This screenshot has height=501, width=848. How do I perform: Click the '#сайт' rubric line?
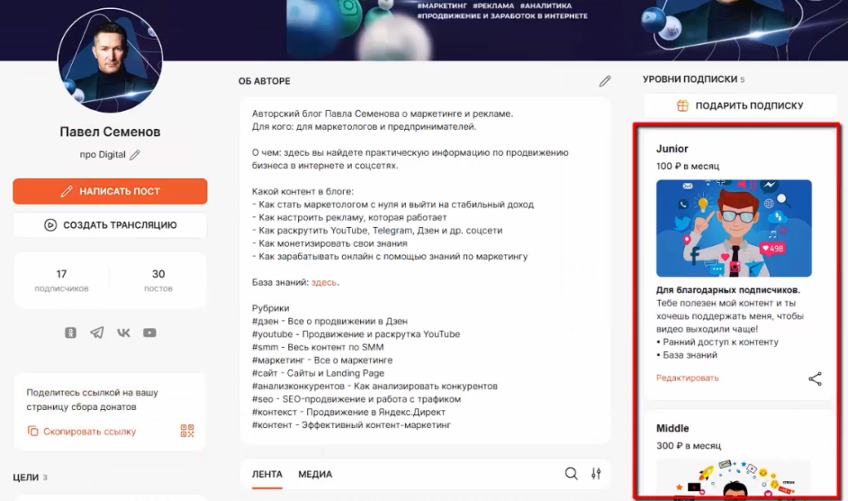click(318, 373)
